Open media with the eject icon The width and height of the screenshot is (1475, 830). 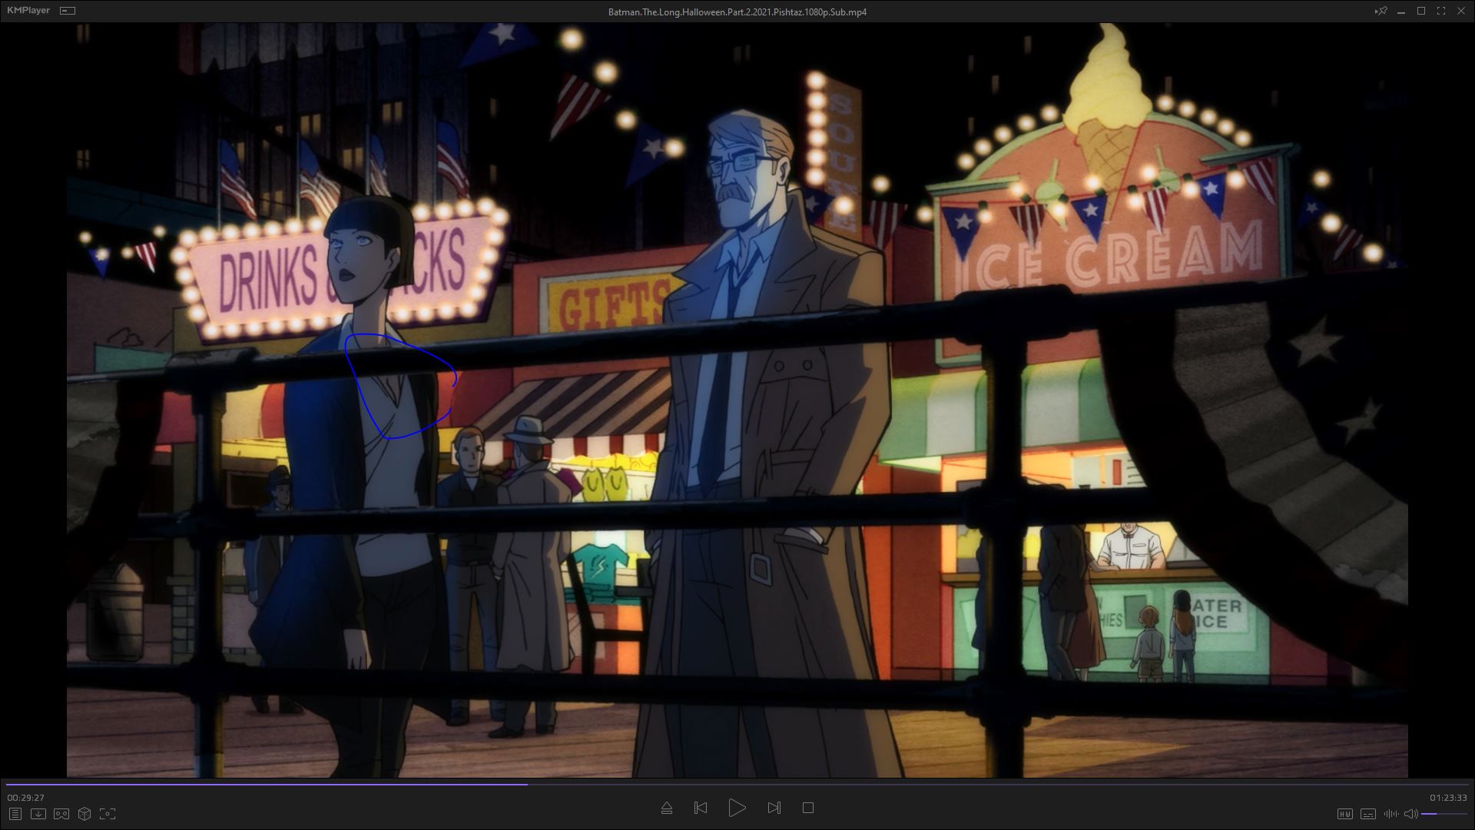pyautogui.click(x=666, y=808)
